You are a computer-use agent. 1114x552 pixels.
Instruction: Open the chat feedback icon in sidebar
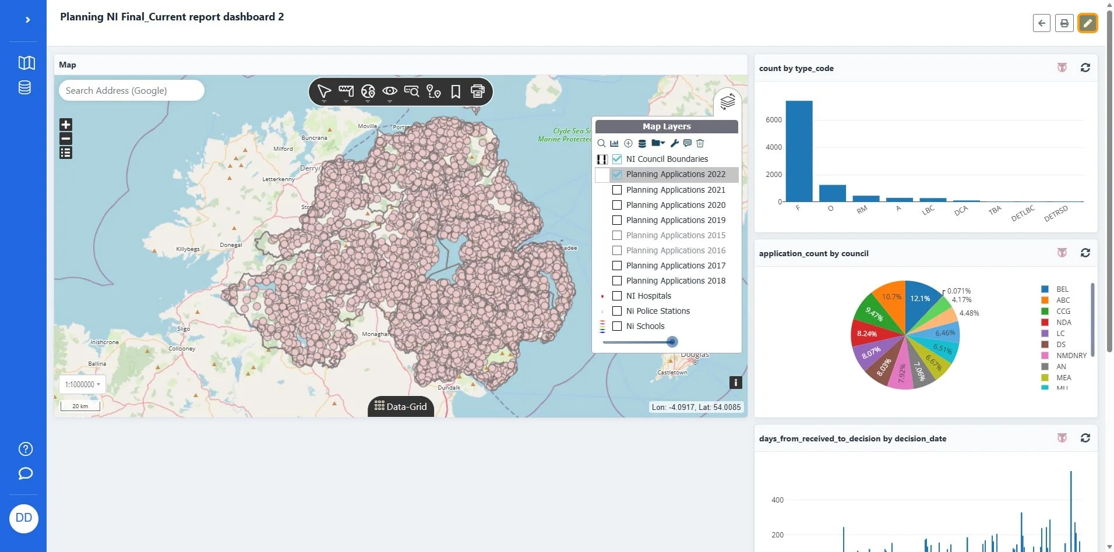tap(26, 473)
